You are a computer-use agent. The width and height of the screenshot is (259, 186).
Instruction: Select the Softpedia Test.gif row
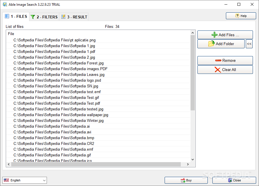[98, 97]
